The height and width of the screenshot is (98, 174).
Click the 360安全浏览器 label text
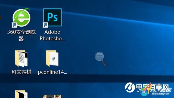pos(21,35)
